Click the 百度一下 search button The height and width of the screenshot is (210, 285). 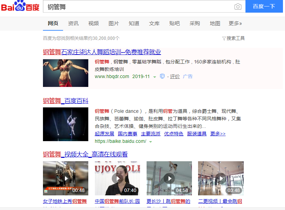(264, 6)
